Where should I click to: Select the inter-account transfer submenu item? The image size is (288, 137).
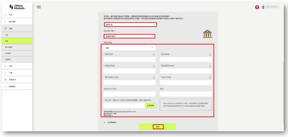17,47
